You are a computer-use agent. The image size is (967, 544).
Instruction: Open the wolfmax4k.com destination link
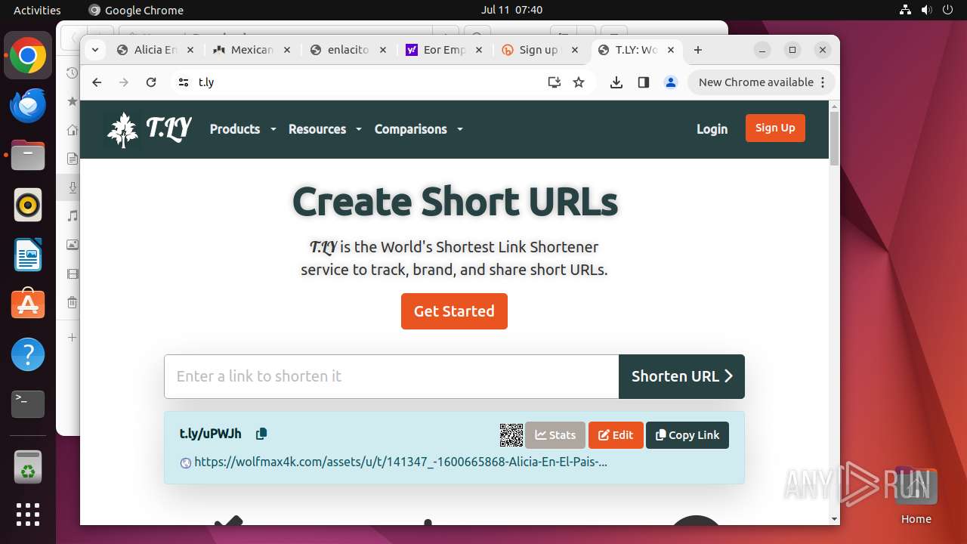pyautogui.click(x=400, y=462)
